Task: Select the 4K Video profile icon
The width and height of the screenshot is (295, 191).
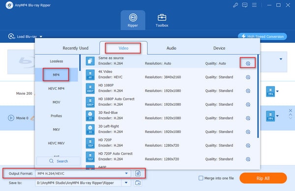Action: click(x=90, y=75)
